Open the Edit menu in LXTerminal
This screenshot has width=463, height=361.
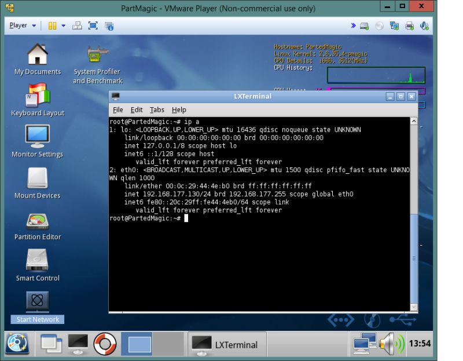(x=136, y=110)
